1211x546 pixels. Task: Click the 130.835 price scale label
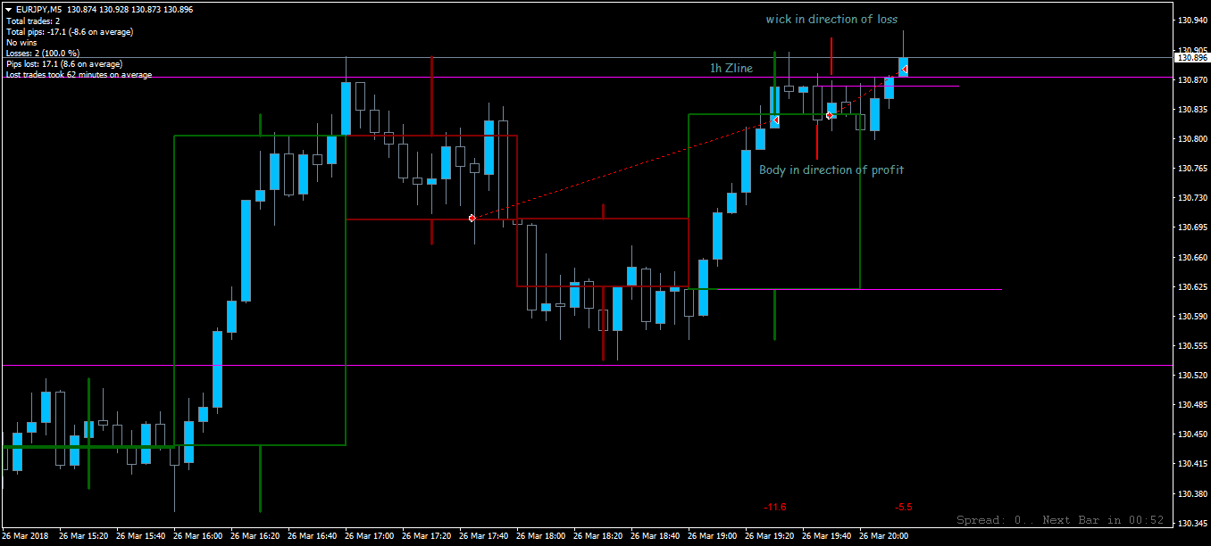tap(1191, 110)
